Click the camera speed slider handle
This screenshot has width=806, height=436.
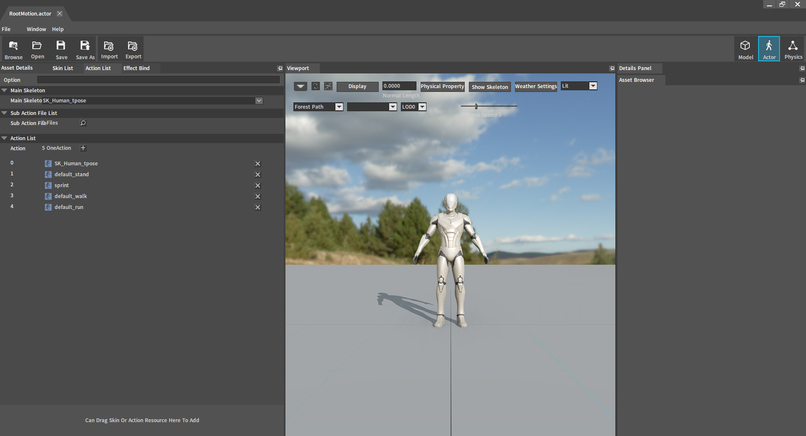(476, 107)
